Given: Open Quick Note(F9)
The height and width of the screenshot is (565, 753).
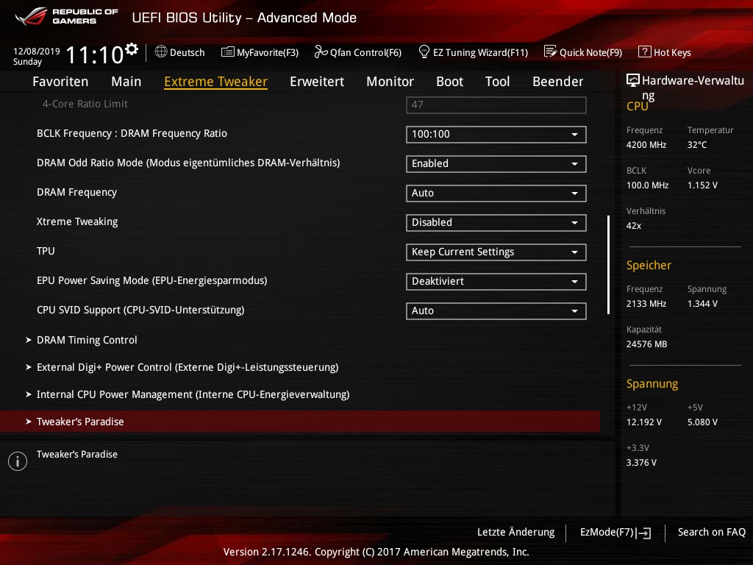Looking at the screenshot, I should (x=583, y=52).
